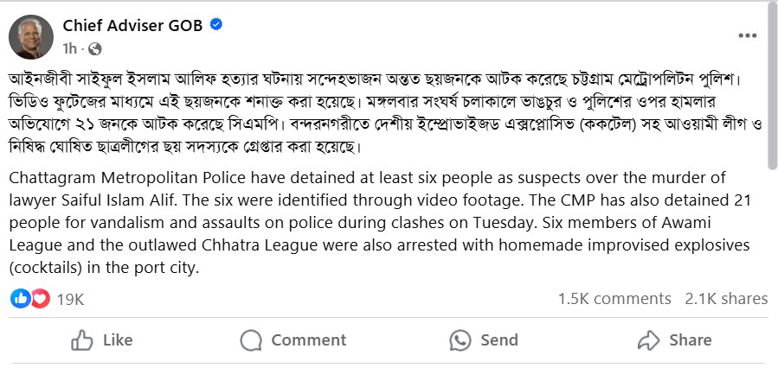Click the Bengali post text paragraph
Viewport: 778px width, 368px height.
tap(381, 112)
